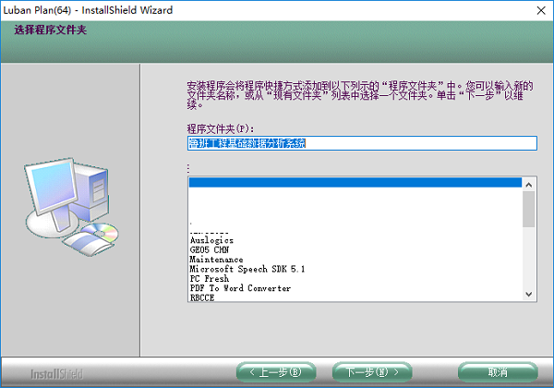Close the InstallShield Wizard window

click(541, 10)
